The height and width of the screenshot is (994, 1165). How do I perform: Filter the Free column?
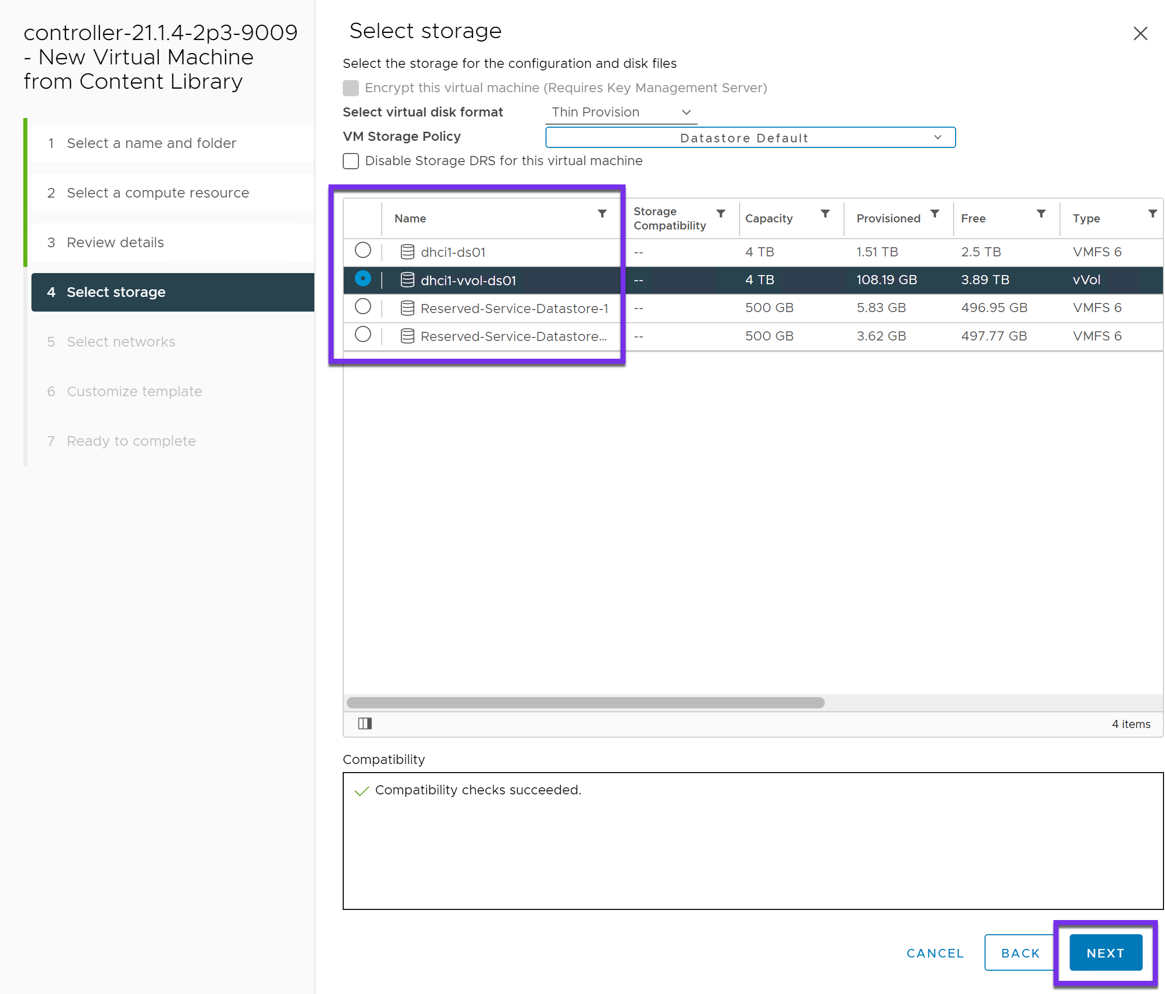point(1041,213)
